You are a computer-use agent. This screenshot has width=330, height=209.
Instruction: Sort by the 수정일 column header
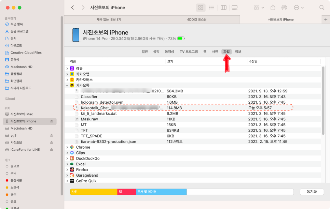click(253, 61)
